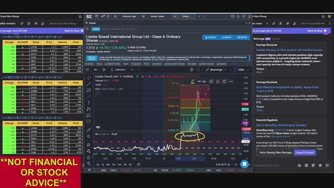Collapse the indicator legend arrow
Screen dimensions: 334x188
pos(98,93)
